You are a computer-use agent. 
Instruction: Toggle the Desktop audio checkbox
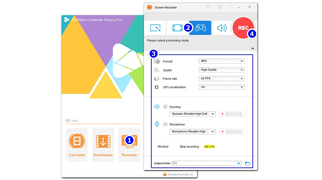(x=165, y=107)
